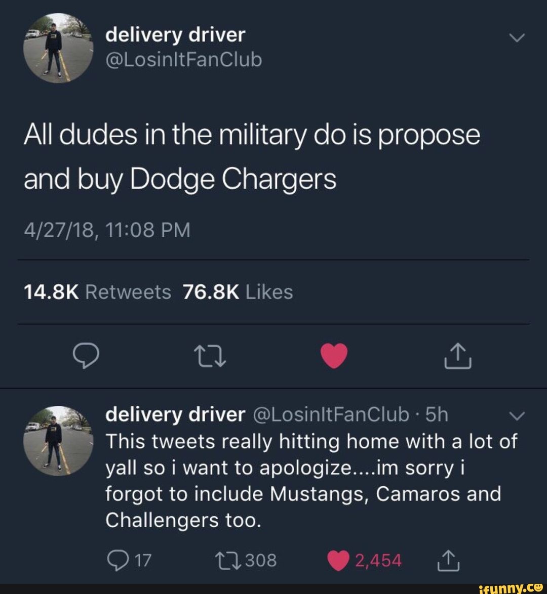
Task: Open the reply tweet's profile avatar
Action: (x=58, y=441)
